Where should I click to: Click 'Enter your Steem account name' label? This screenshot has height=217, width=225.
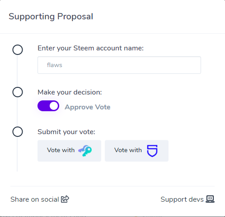click(91, 48)
